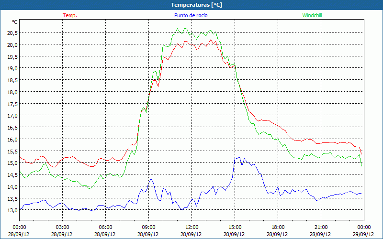Click the 00:00 28/09/12 time label

click(x=19, y=231)
